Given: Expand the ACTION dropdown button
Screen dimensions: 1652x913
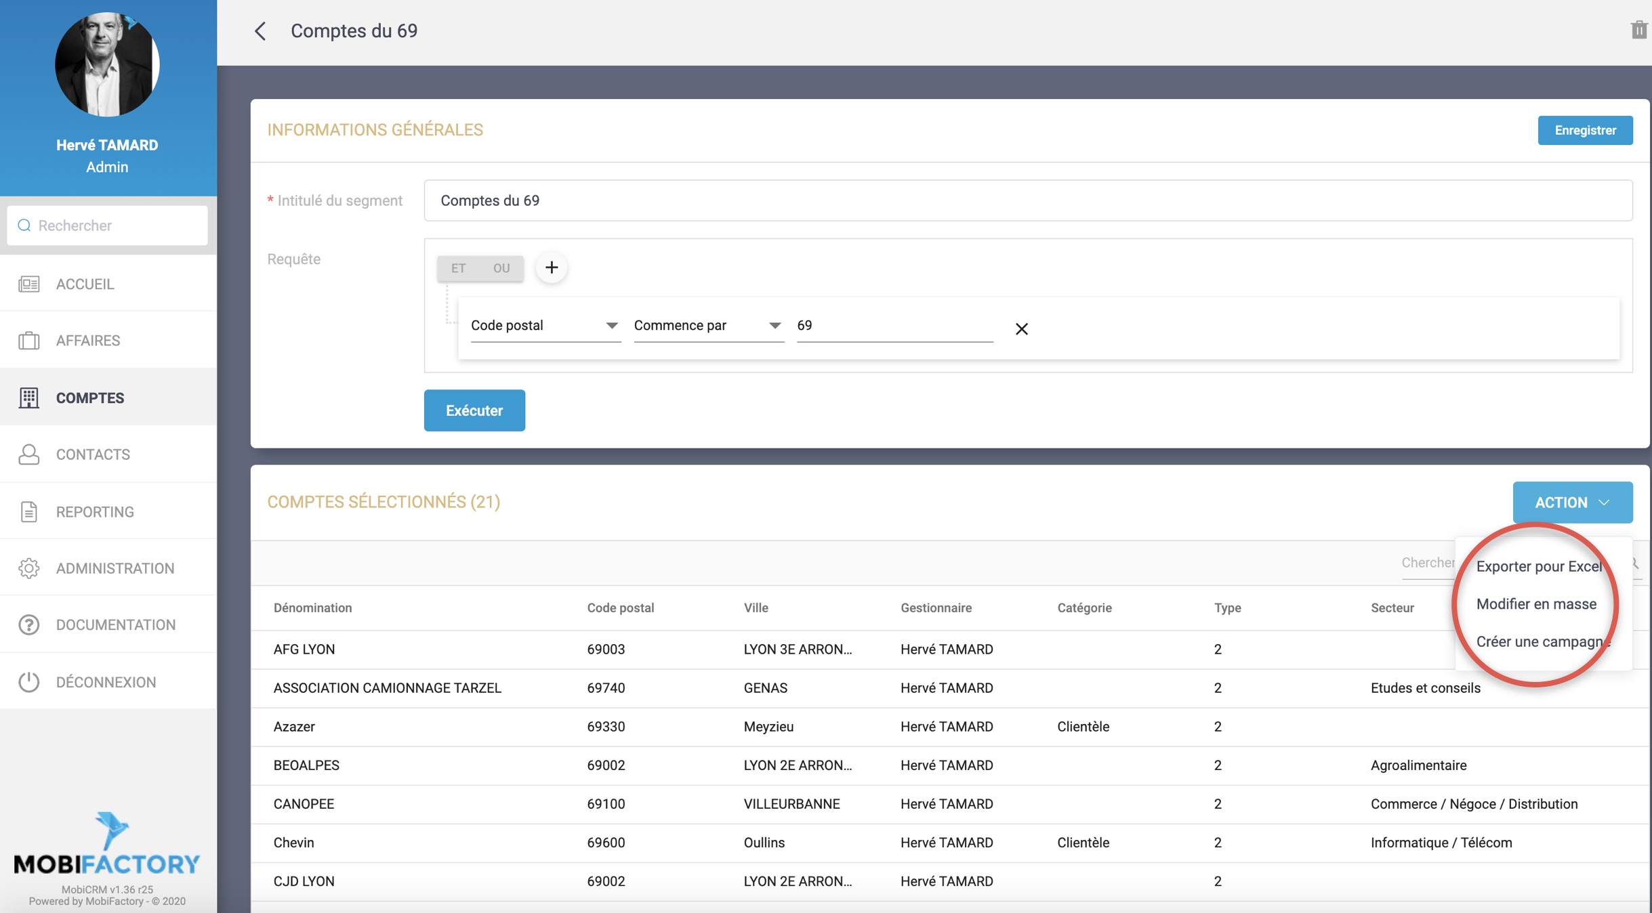Looking at the screenshot, I should click(1572, 503).
